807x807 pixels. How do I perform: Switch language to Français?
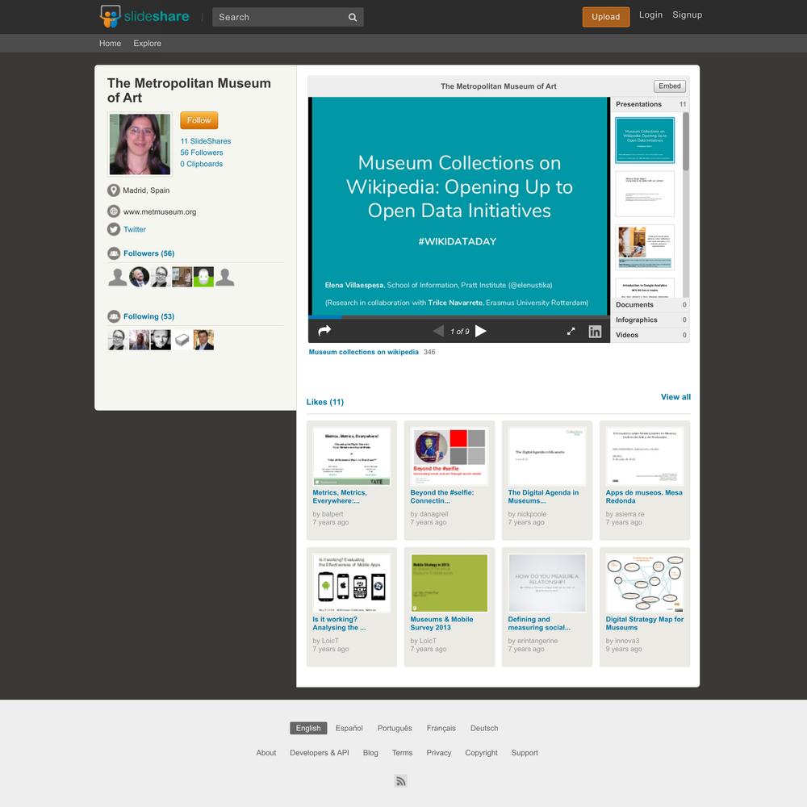coord(441,728)
